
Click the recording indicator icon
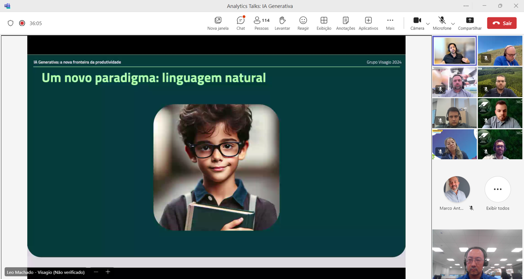coord(22,23)
